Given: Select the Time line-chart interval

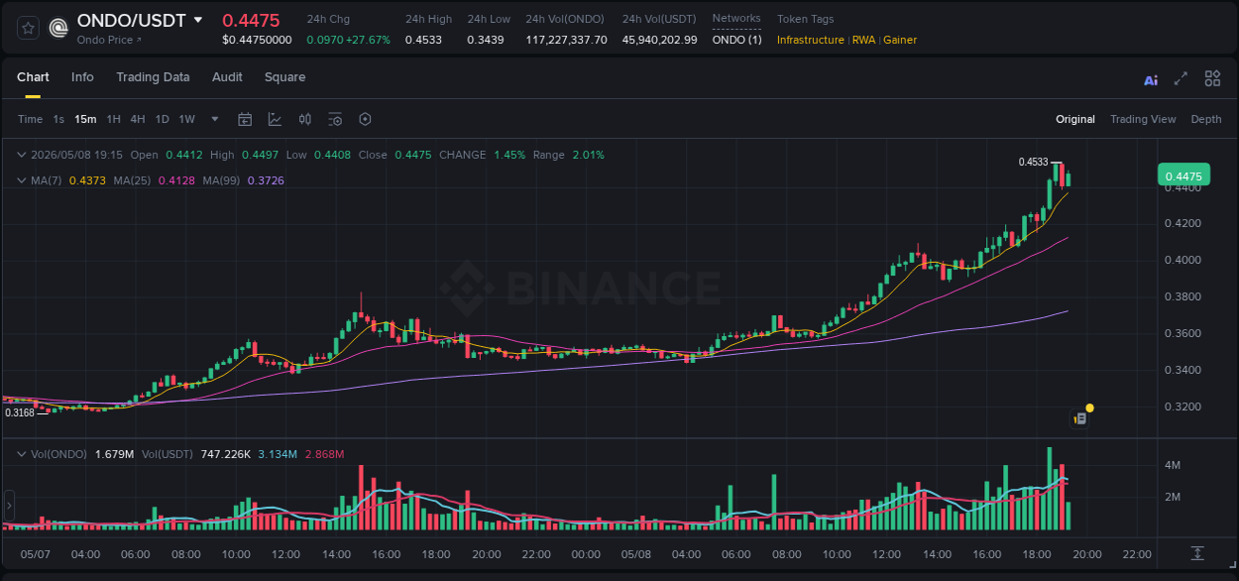Looking at the screenshot, I should tap(30, 119).
